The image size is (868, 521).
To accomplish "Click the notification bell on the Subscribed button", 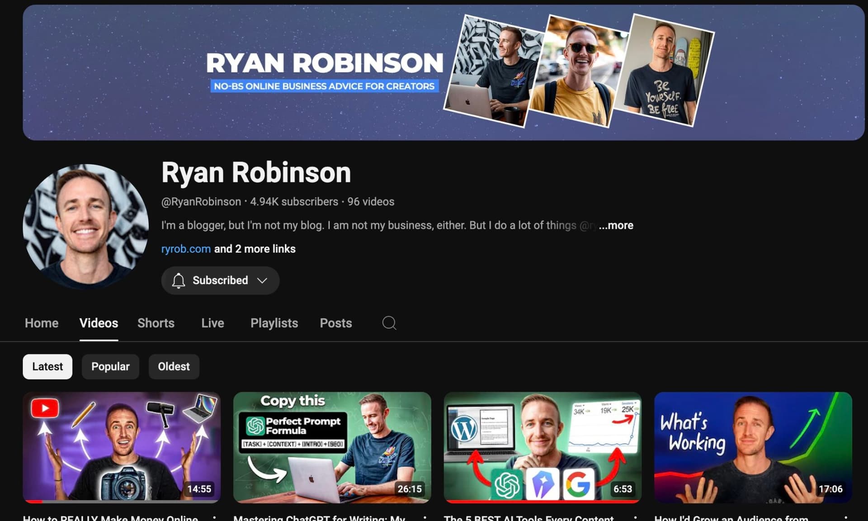I will click(178, 280).
